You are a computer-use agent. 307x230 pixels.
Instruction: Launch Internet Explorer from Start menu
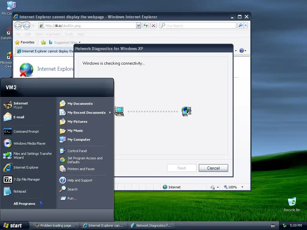coord(21,167)
